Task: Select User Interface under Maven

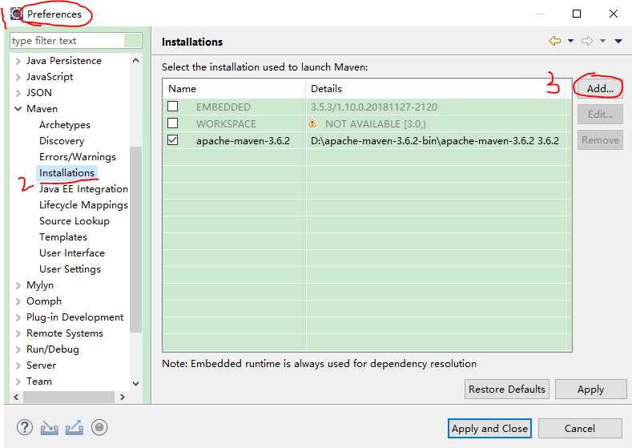Action: pos(72,252)
